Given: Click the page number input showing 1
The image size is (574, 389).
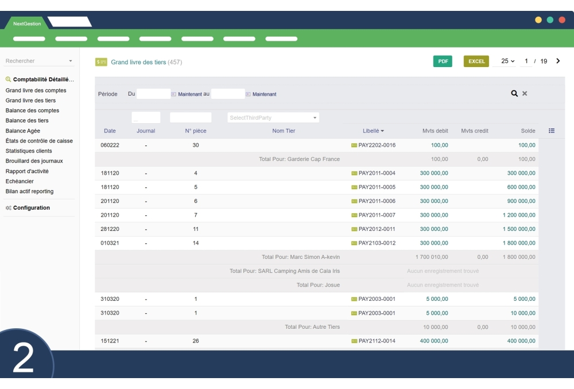Looking at the screenshot, I should [x=526, y=60].
